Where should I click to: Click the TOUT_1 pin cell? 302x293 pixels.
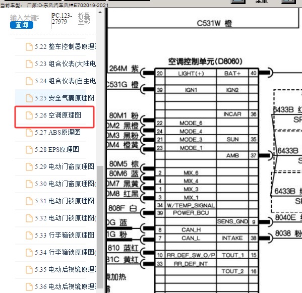pos(232,255)
